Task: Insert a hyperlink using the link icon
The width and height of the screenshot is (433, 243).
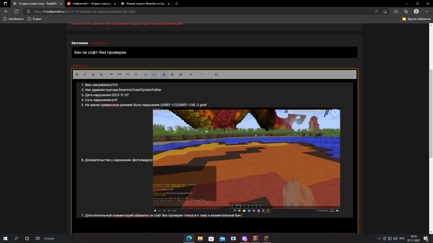Action: (111, 74)
